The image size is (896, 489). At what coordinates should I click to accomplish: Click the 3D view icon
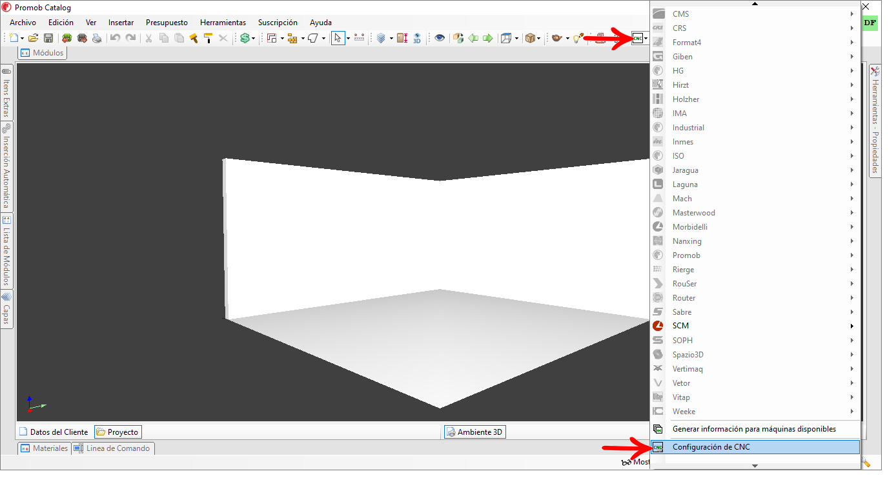click(417, 38)
